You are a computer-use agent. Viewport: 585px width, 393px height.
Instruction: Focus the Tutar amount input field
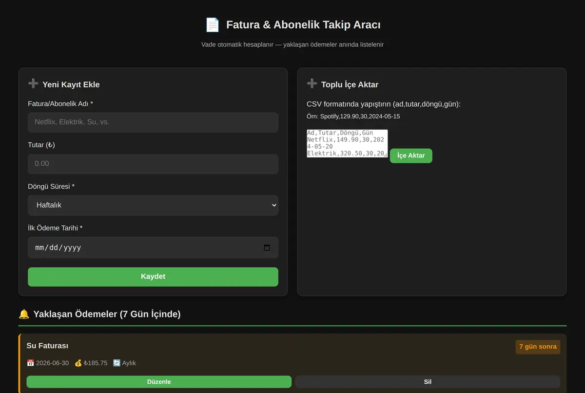[x=153, y=164]
